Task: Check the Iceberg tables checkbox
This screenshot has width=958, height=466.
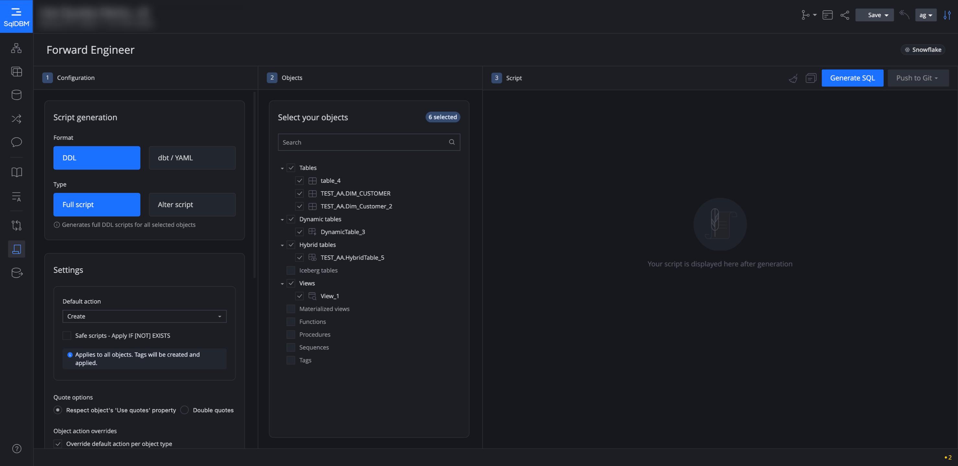Action: [x=291, y=270]
